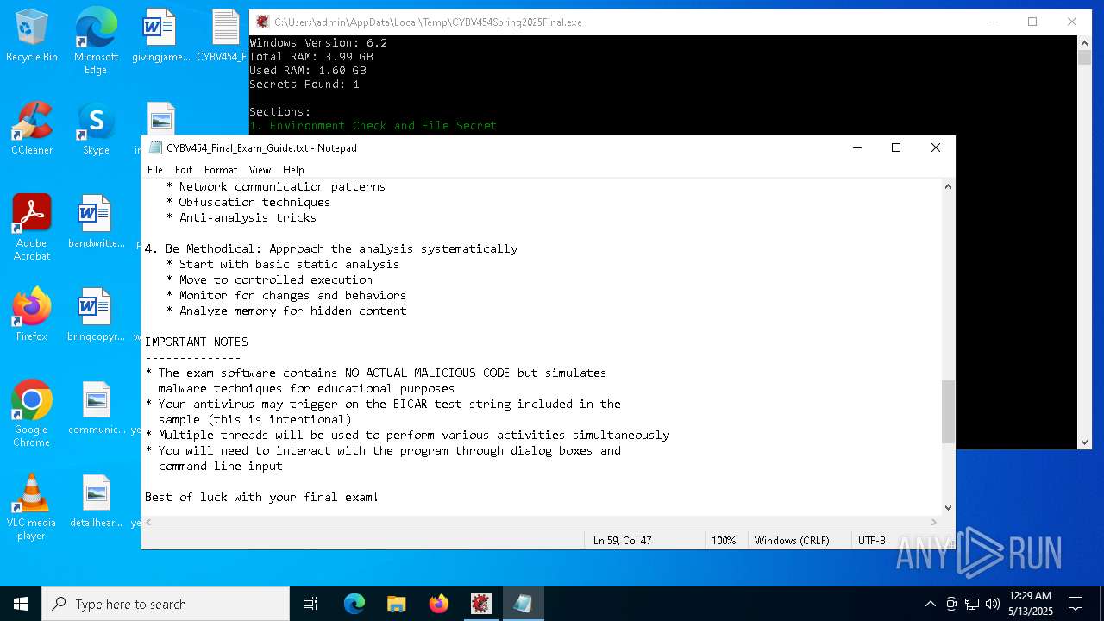Launch Skype from the desktop
1104x621 pixels.
point(96,129)
